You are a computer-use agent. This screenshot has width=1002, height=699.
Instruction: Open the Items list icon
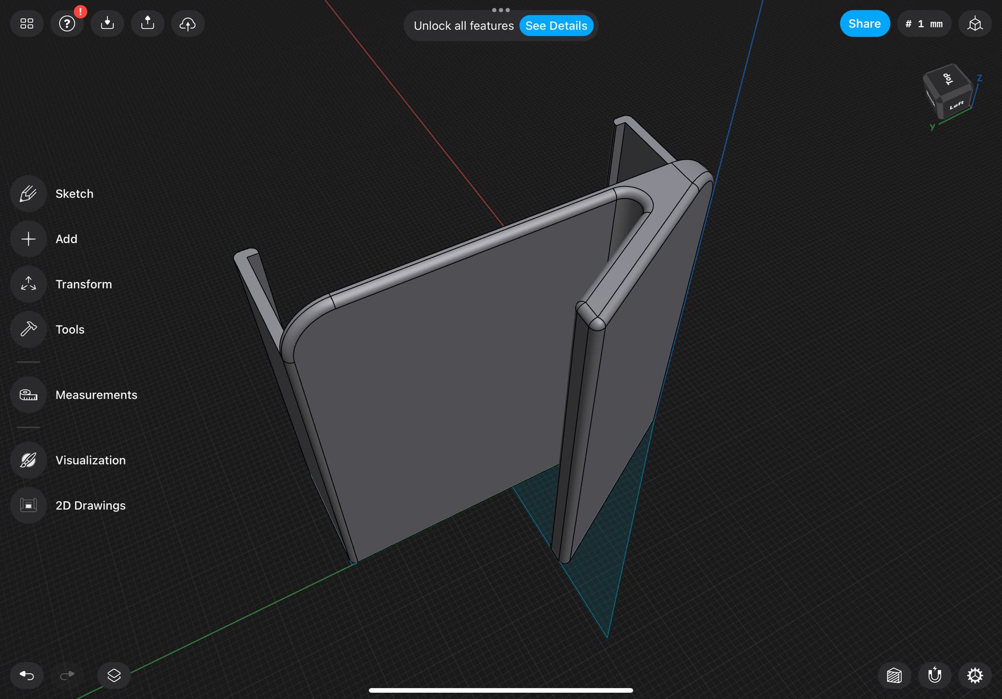tap(113, 676)
